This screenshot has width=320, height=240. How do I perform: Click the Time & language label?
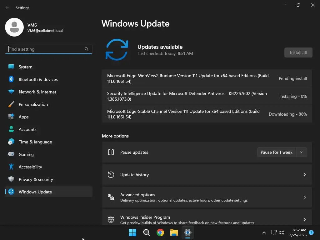(x=35, y=142)
